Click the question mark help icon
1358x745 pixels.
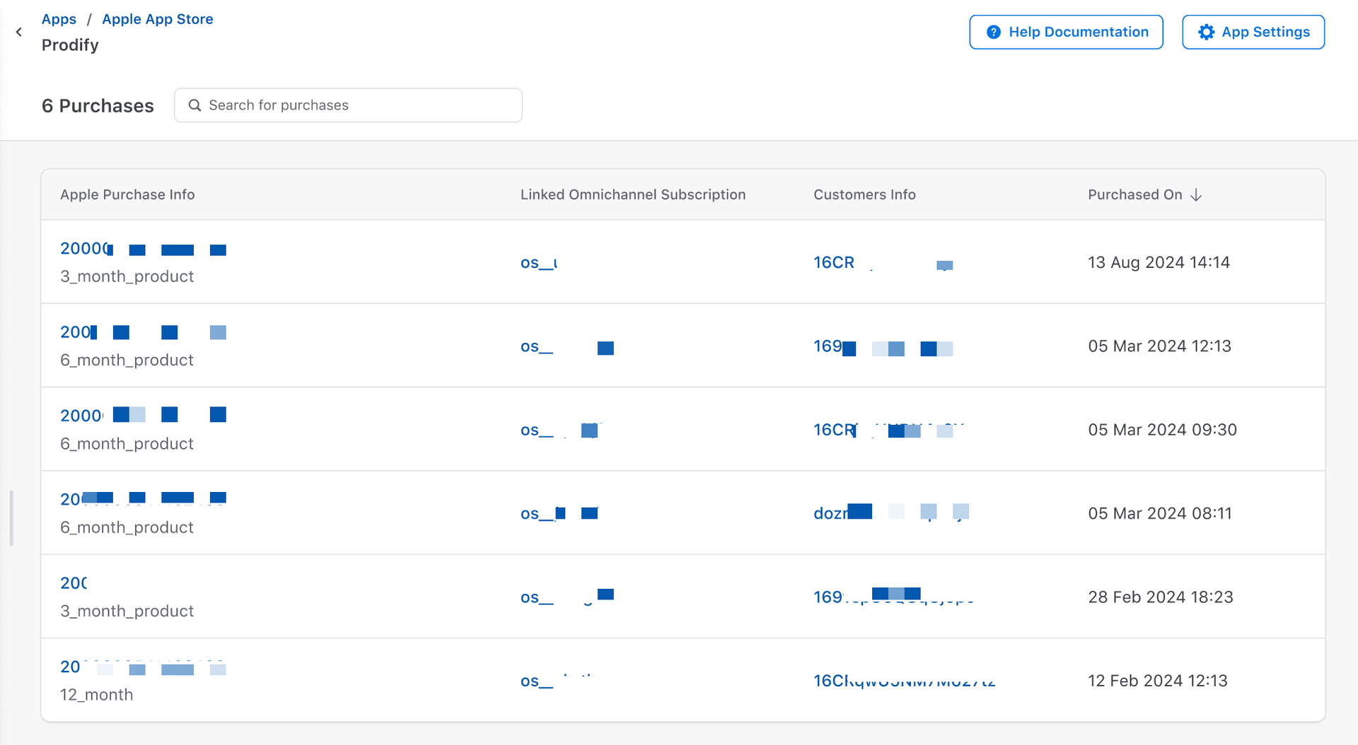[993, 32]
